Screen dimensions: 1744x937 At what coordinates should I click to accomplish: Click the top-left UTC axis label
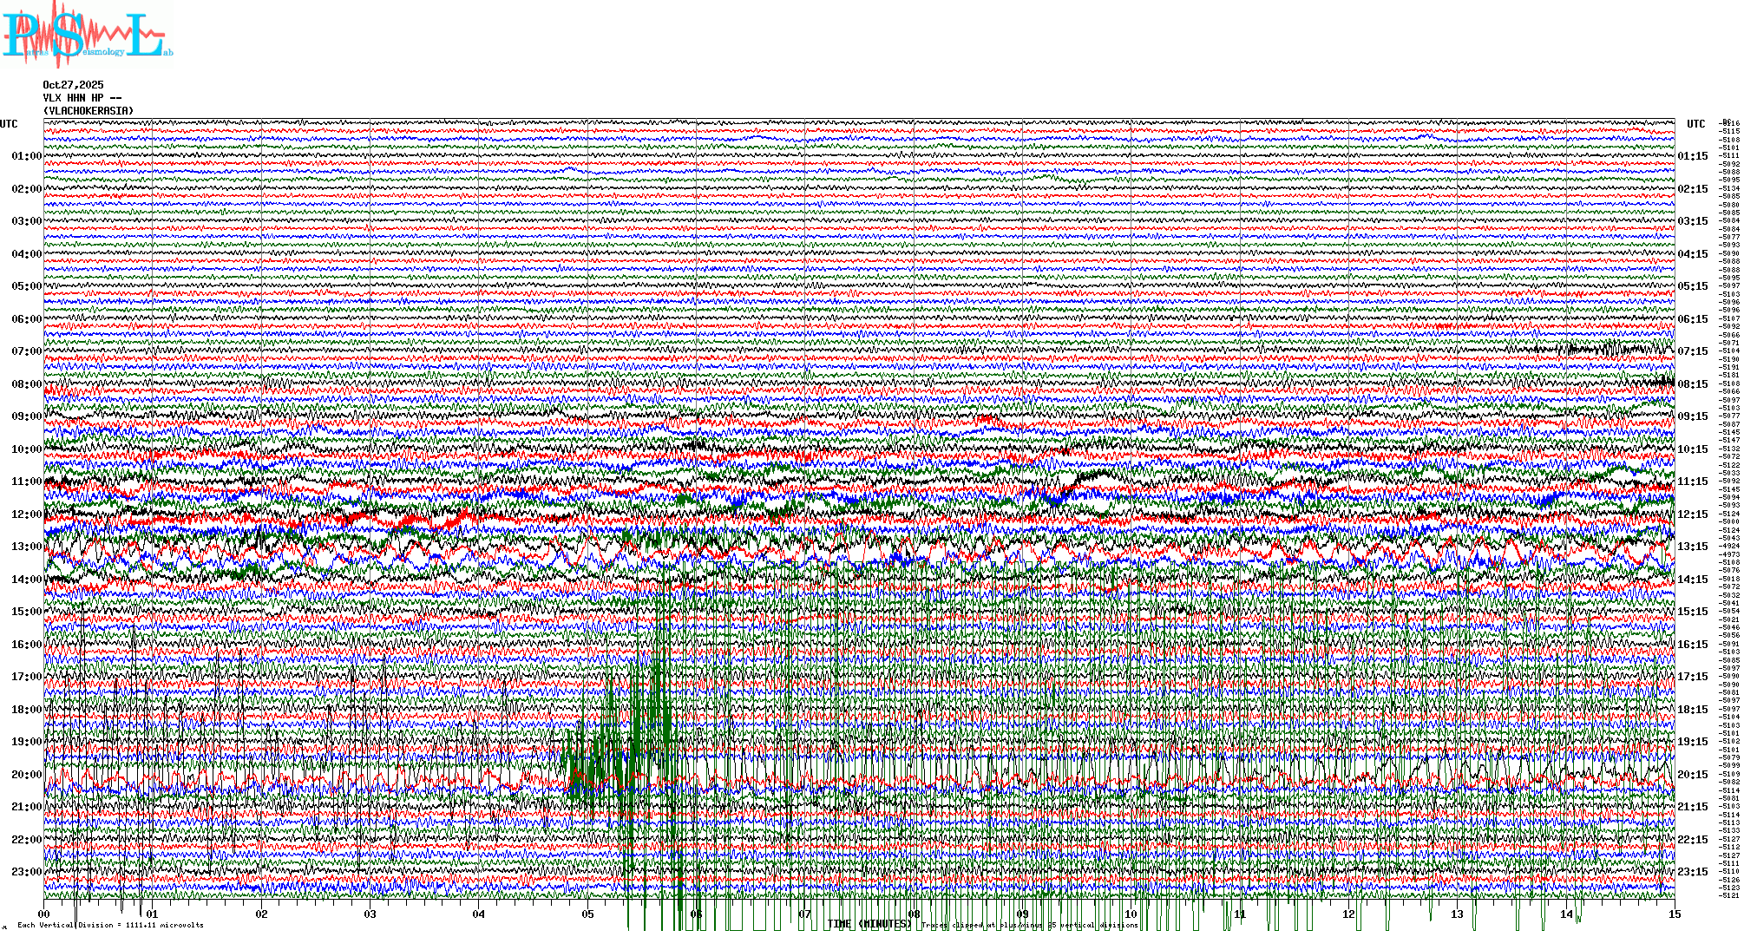pos(9,124)
